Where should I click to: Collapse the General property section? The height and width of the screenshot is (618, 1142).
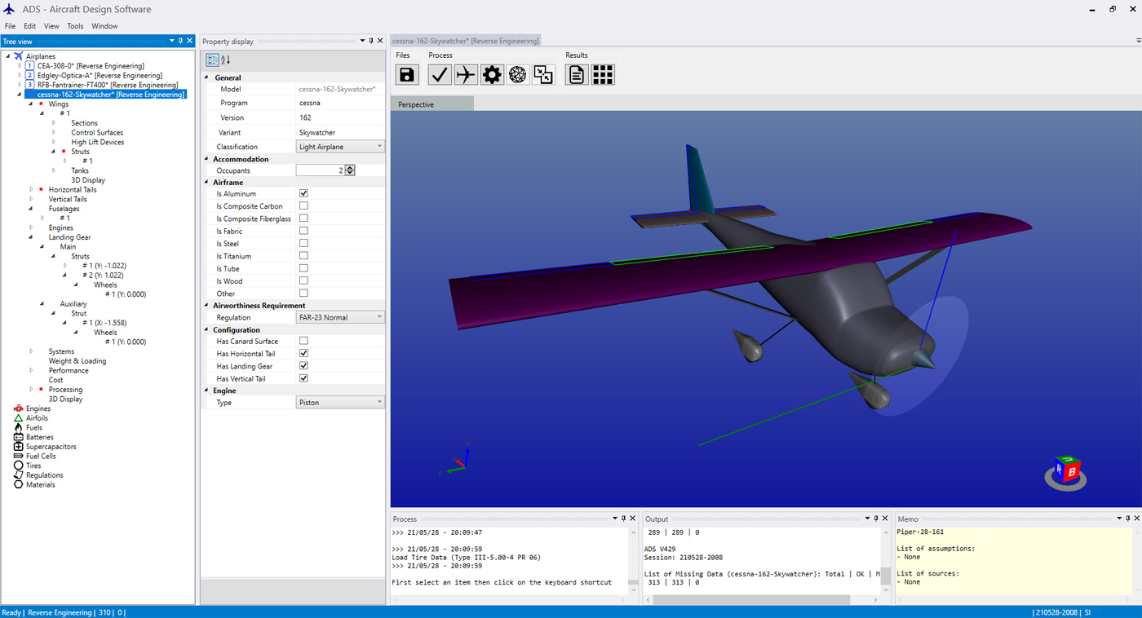207,77
